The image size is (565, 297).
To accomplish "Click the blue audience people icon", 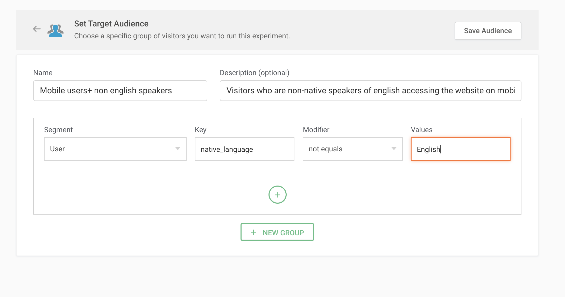I will (55, 31).
